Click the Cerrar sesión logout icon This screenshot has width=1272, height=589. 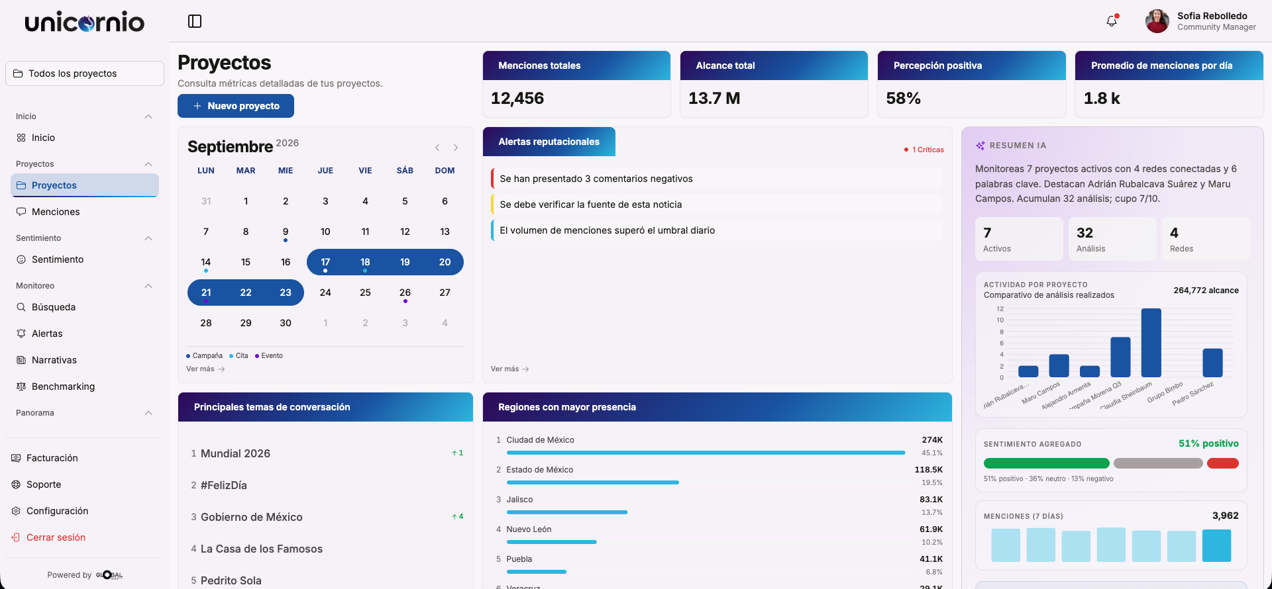16,537
